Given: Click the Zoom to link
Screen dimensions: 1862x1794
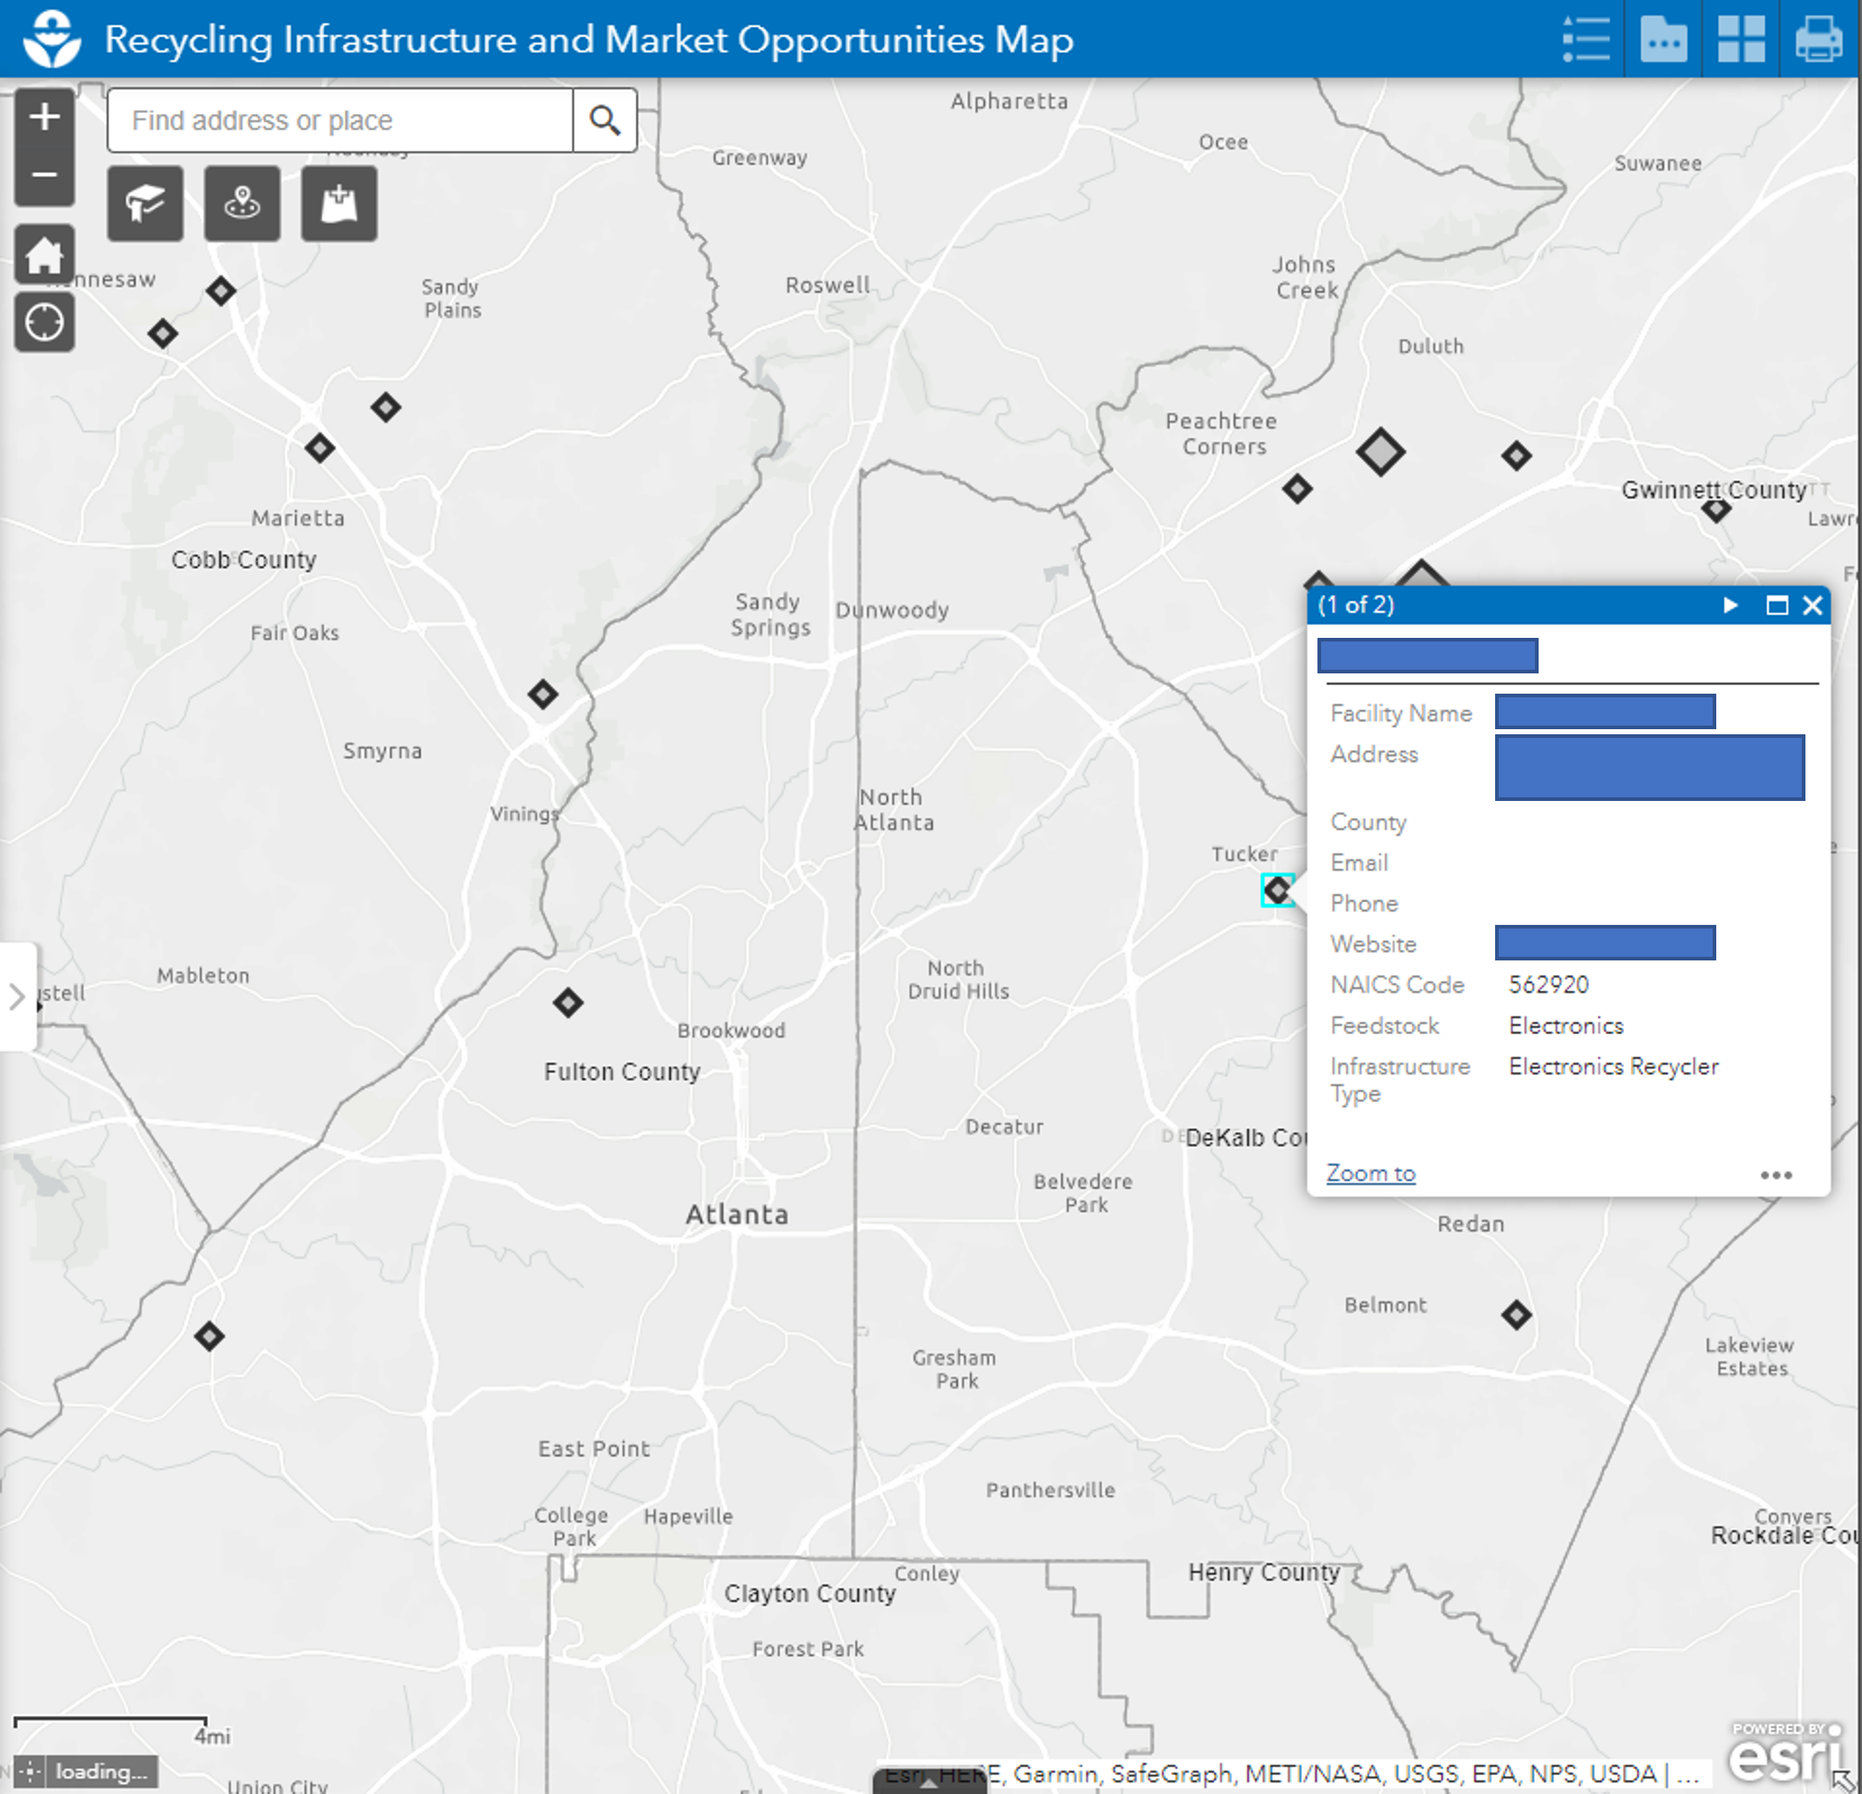Looking at the screenshot, I should [1370, 1173].
